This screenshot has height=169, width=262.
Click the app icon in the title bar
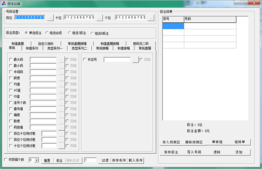tap(4, 3)
